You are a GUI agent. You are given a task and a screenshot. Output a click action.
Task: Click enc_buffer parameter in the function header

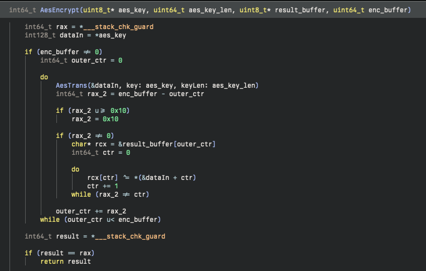click(388, 10)
